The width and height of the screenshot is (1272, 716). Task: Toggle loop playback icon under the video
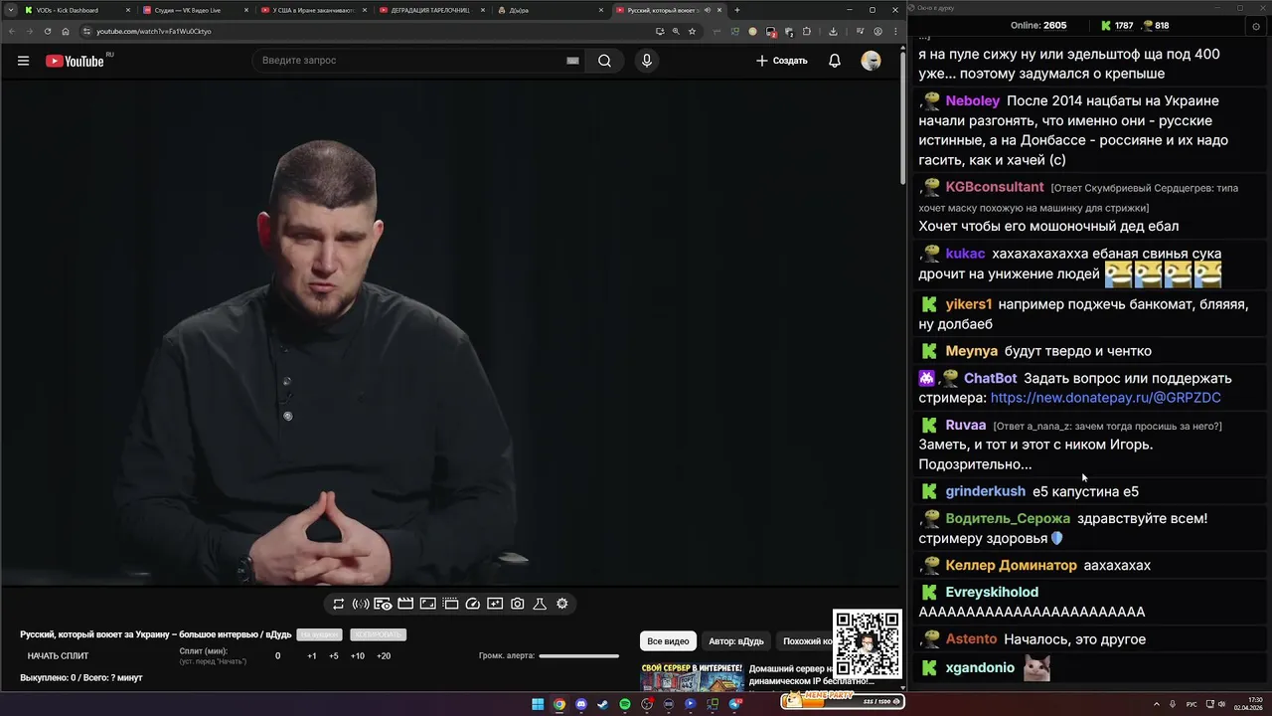coord(338,604)
